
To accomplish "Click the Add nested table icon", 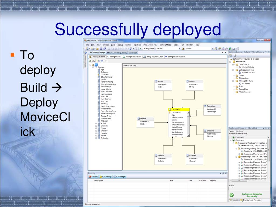I will tap(102, 61).
